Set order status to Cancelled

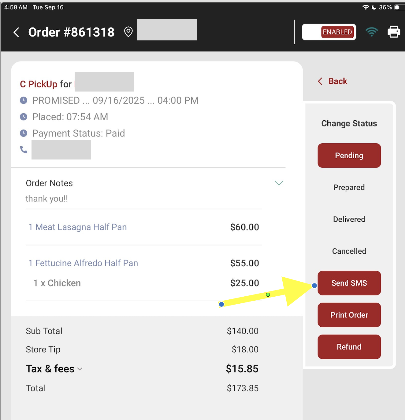click(349, 251)
